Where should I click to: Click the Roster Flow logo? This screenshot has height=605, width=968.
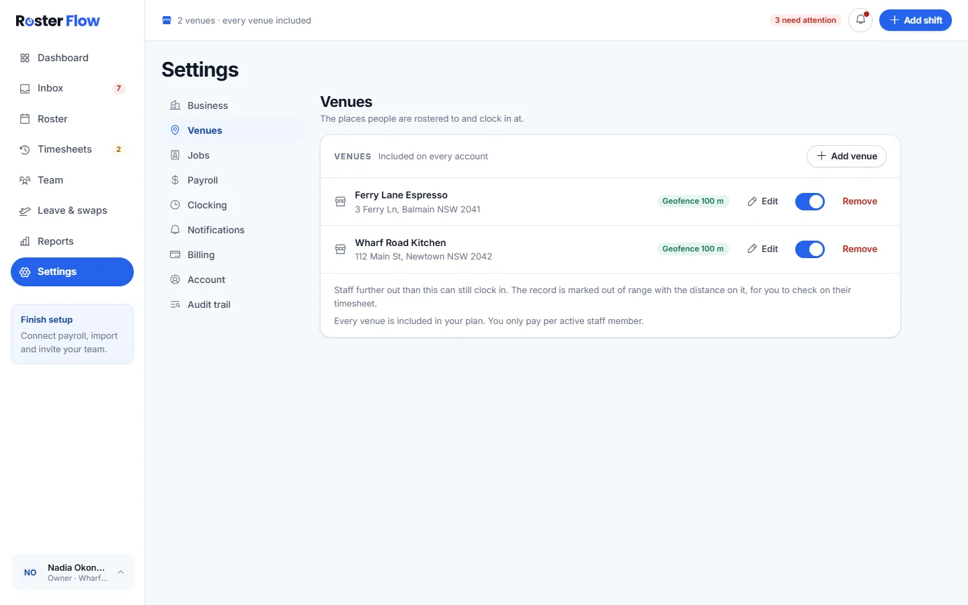(58, 21)
